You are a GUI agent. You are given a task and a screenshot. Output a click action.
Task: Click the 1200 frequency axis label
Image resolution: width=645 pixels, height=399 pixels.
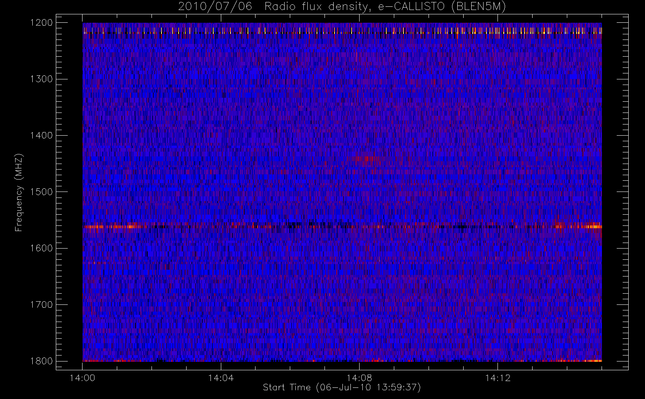point(41,23)
